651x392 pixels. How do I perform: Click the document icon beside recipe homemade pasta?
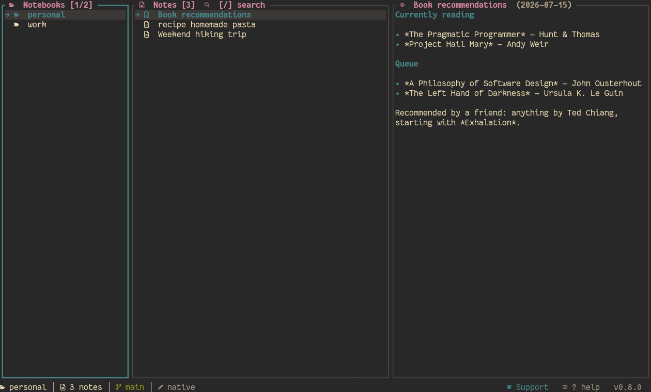point(146,25)
